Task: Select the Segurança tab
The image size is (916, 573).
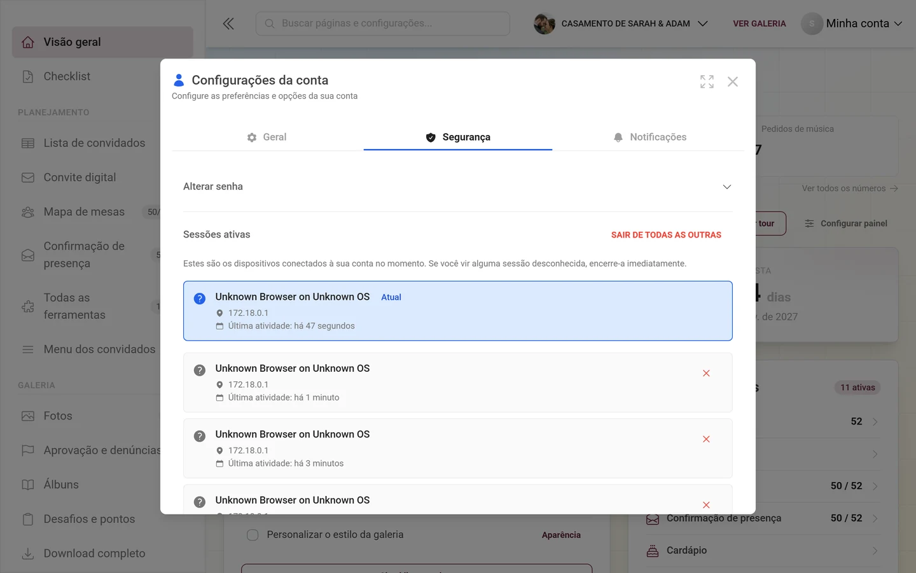Action: point(458,138)
